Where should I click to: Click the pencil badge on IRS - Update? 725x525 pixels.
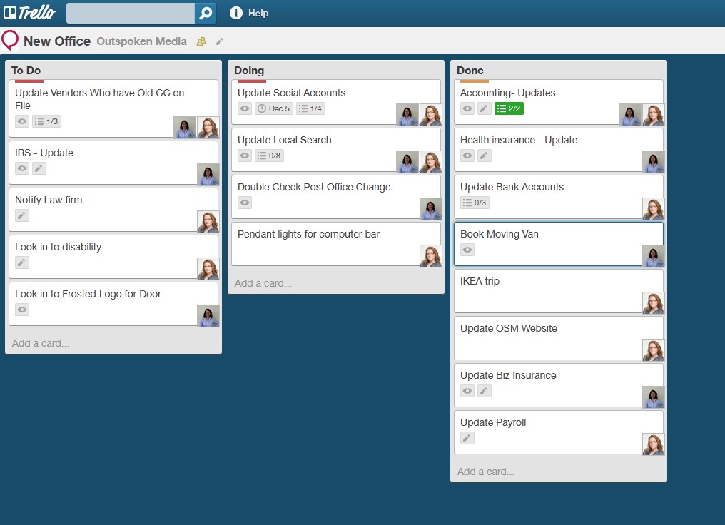(x=39, y=168)
